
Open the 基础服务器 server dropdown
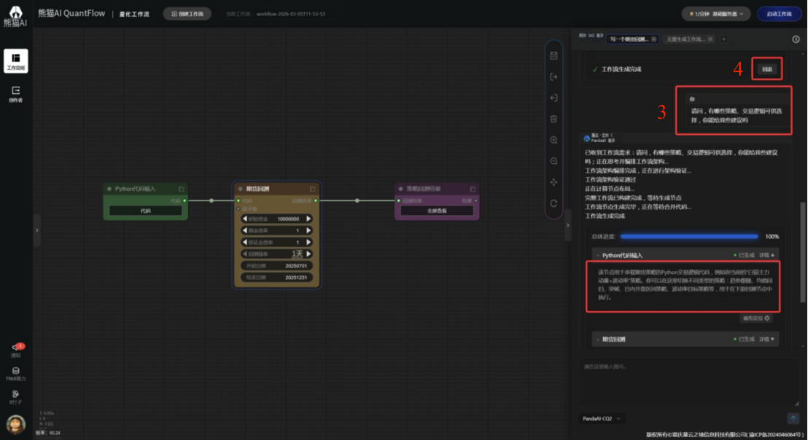(x=716, y=14)
